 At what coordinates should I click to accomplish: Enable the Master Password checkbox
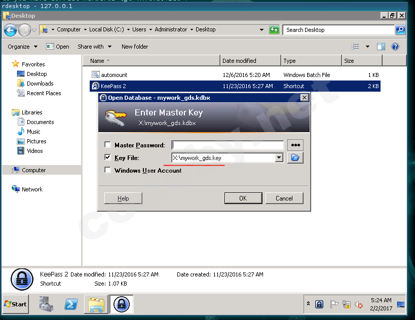click(107, 145)
